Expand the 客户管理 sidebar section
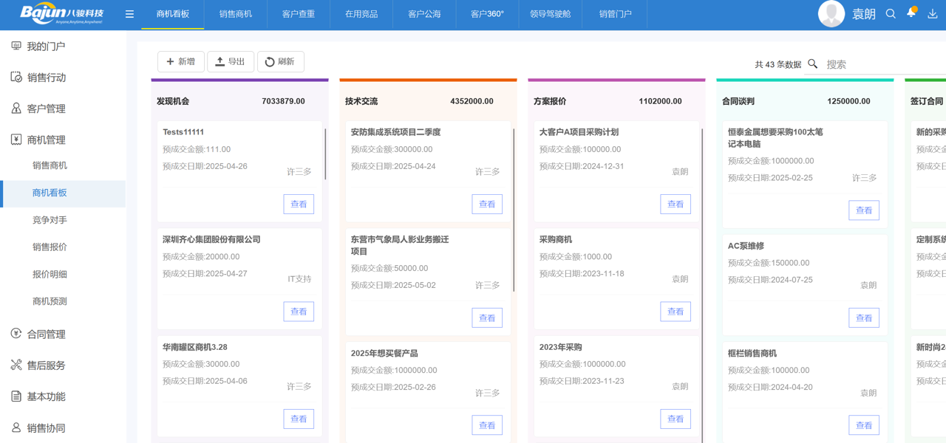Screen dimensions: 946x443 47,109
